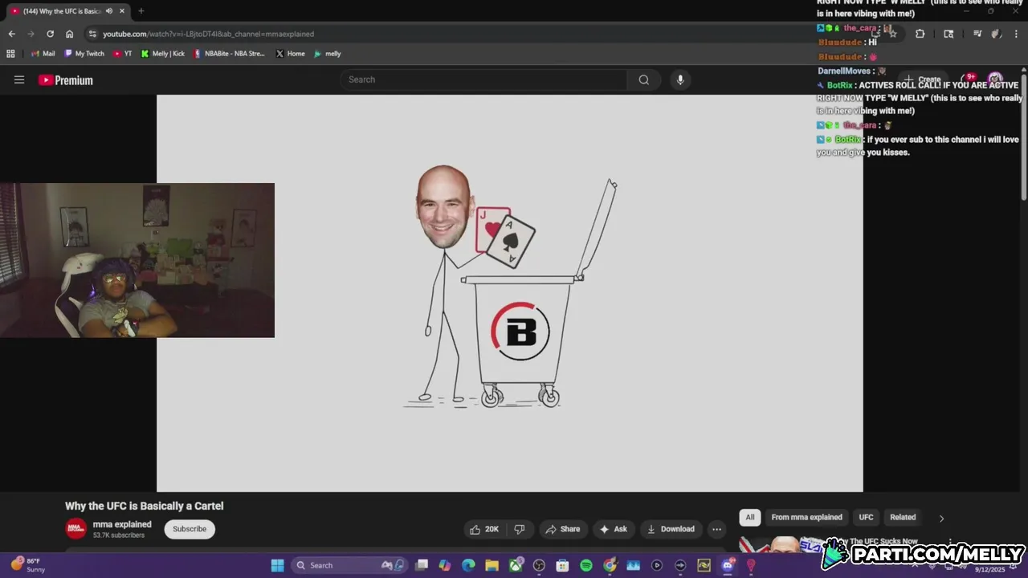Open more actions three-dot menu
Viewport: 1028px width, 578px height.
coord(716,529)
